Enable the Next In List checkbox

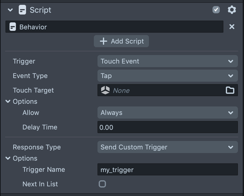[102, 184]
